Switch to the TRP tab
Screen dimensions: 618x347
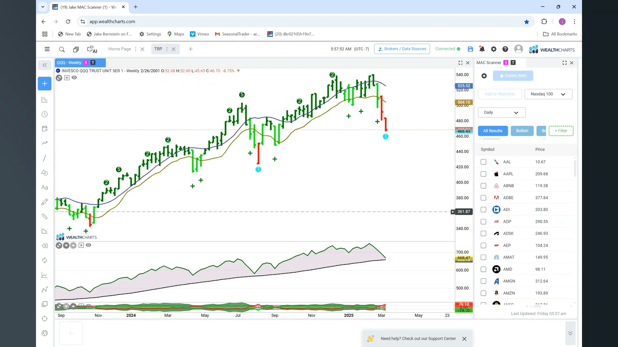(x=158, y=49)
